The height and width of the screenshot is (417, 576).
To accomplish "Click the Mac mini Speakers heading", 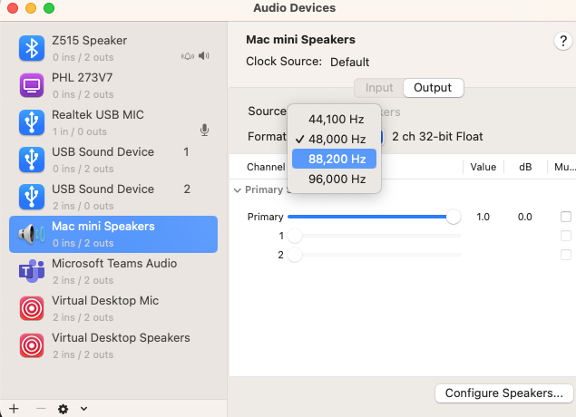I will point(300,40).
